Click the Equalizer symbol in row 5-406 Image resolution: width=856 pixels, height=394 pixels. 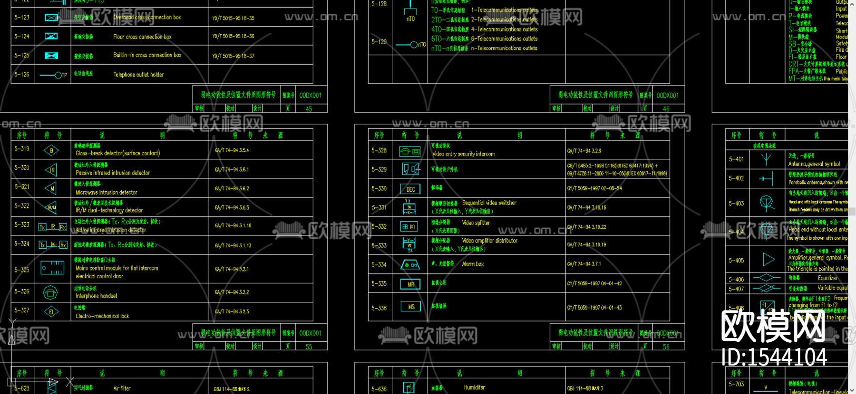[766, 278]
